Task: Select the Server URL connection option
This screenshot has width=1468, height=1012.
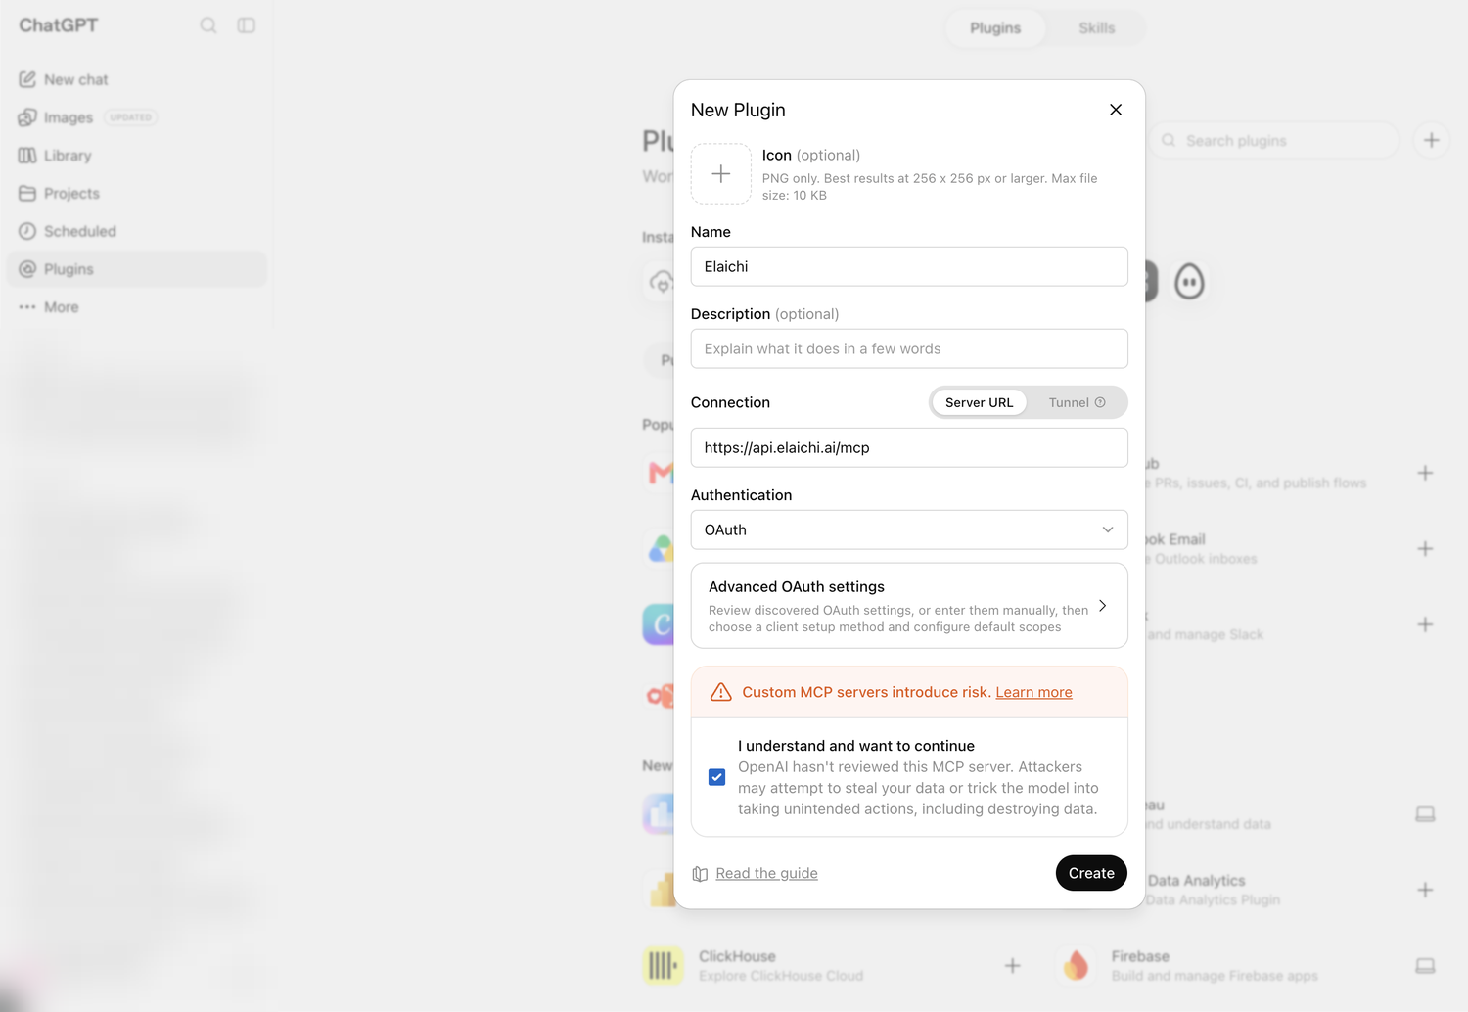Action: point(979,402)
